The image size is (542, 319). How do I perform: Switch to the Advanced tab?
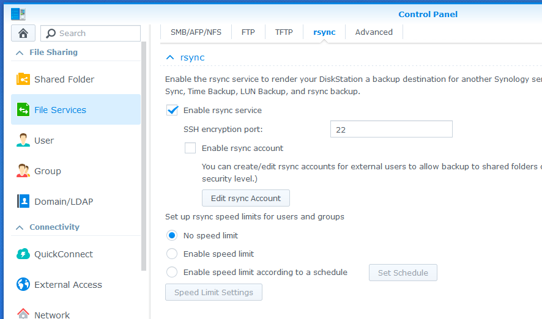[x=374, y=32]
